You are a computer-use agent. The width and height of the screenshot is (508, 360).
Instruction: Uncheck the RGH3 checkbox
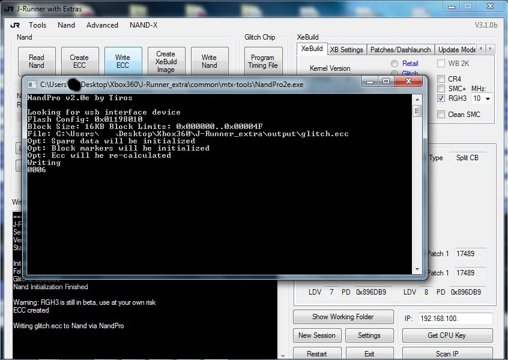pos(441,98)
